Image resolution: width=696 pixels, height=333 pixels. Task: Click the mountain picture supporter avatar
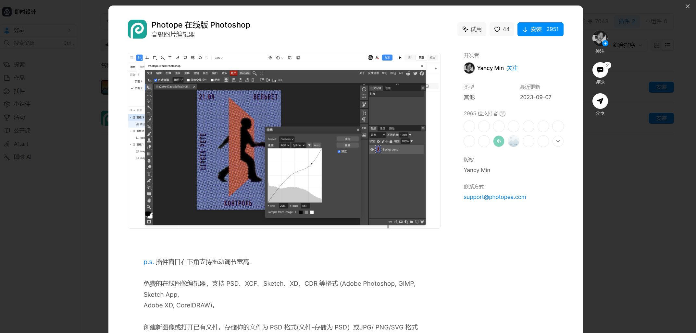[514, 141]
